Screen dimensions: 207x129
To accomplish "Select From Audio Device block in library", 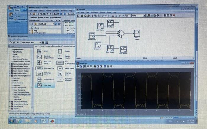I will pos(39,63).
